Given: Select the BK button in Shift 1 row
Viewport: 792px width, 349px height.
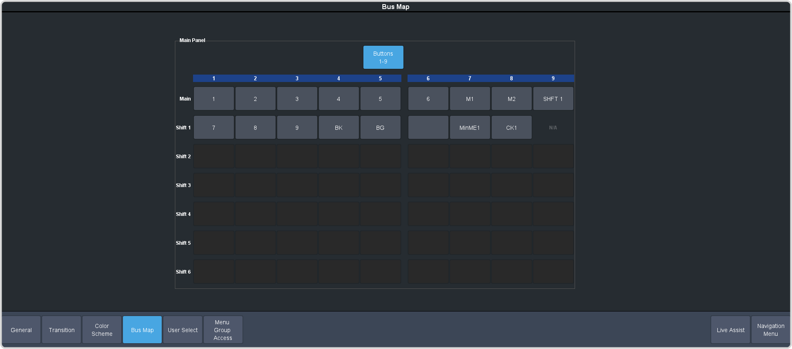Looking at the screenshot, I should point(339,128).
